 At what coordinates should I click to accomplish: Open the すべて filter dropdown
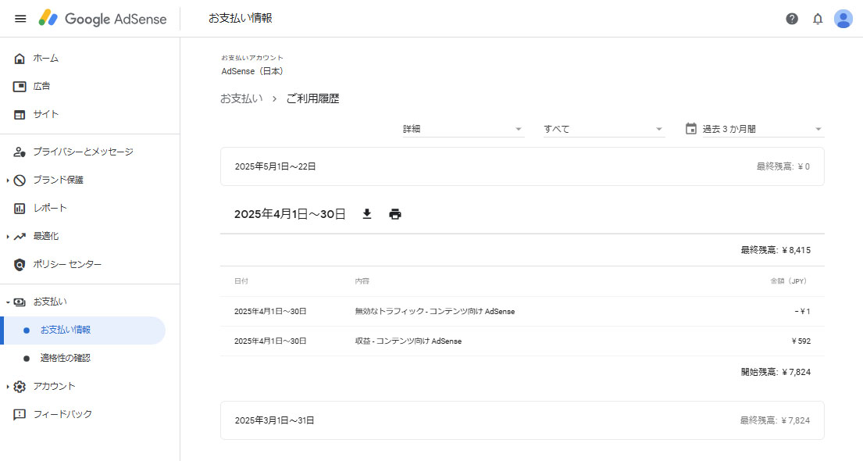(603, 129)
